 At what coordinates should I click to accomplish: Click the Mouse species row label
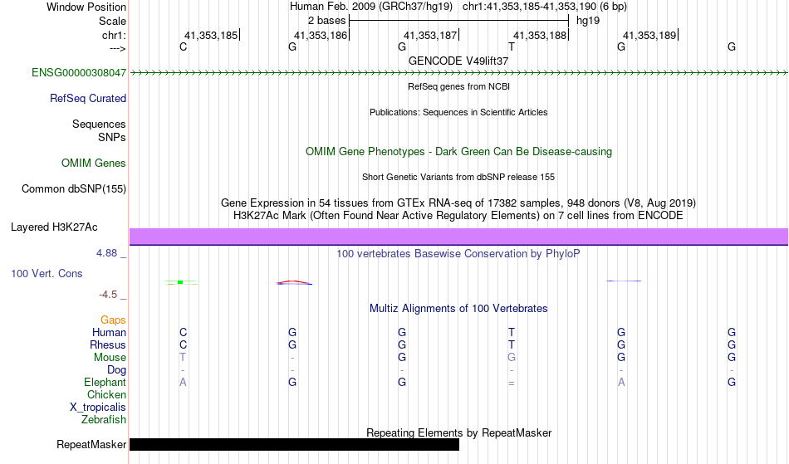point(110,358)
